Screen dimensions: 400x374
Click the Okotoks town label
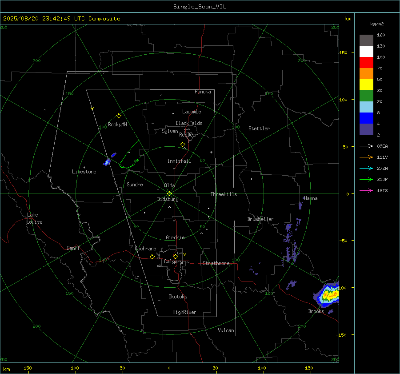[x=178, y=297]
